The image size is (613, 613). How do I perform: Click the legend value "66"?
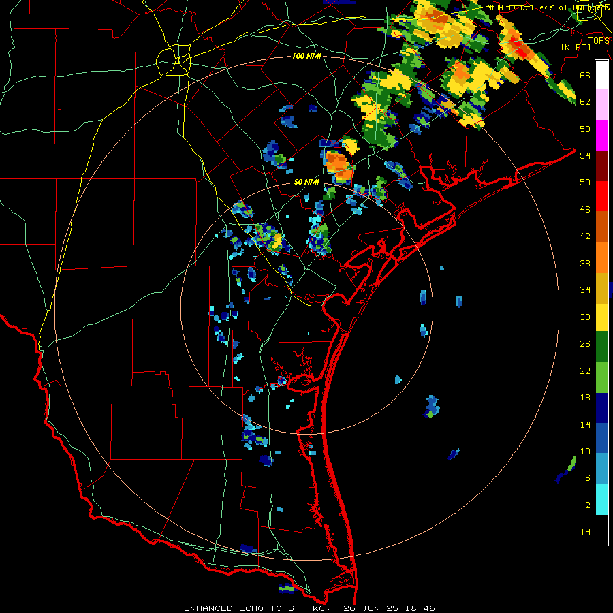coord(585,75)
